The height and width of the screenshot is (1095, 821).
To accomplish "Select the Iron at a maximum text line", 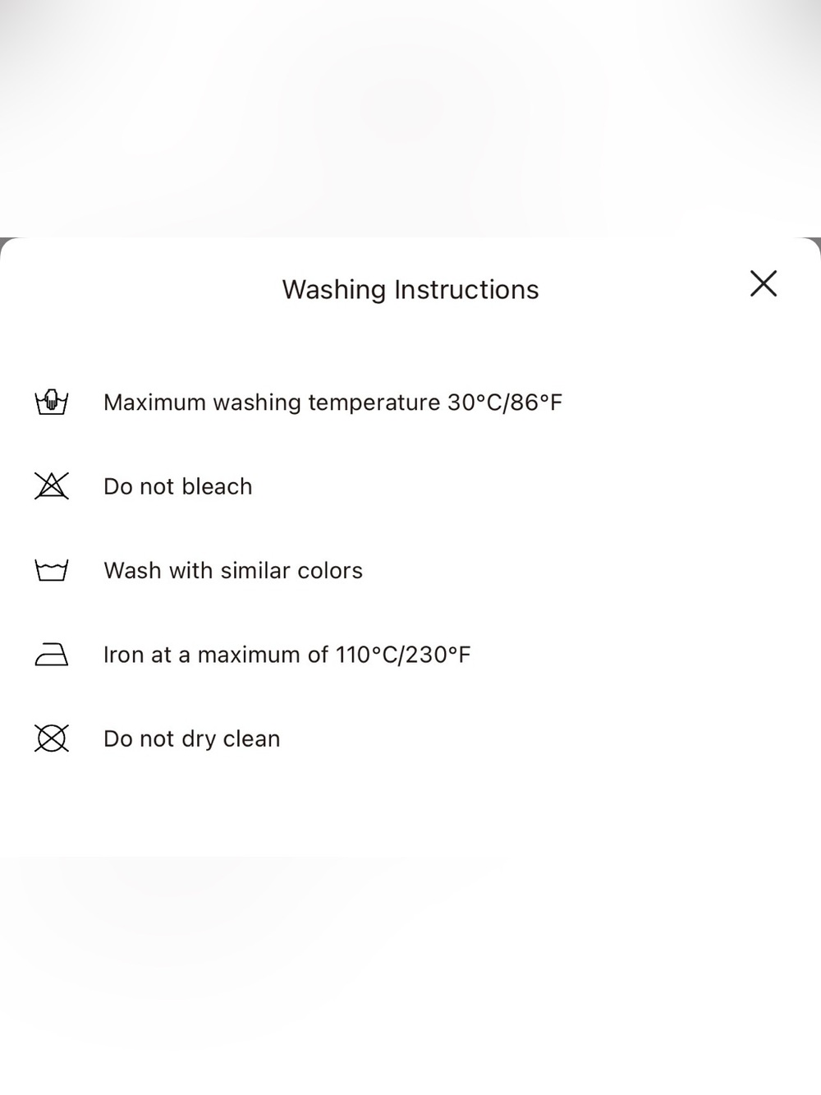I will coord(287,655).
